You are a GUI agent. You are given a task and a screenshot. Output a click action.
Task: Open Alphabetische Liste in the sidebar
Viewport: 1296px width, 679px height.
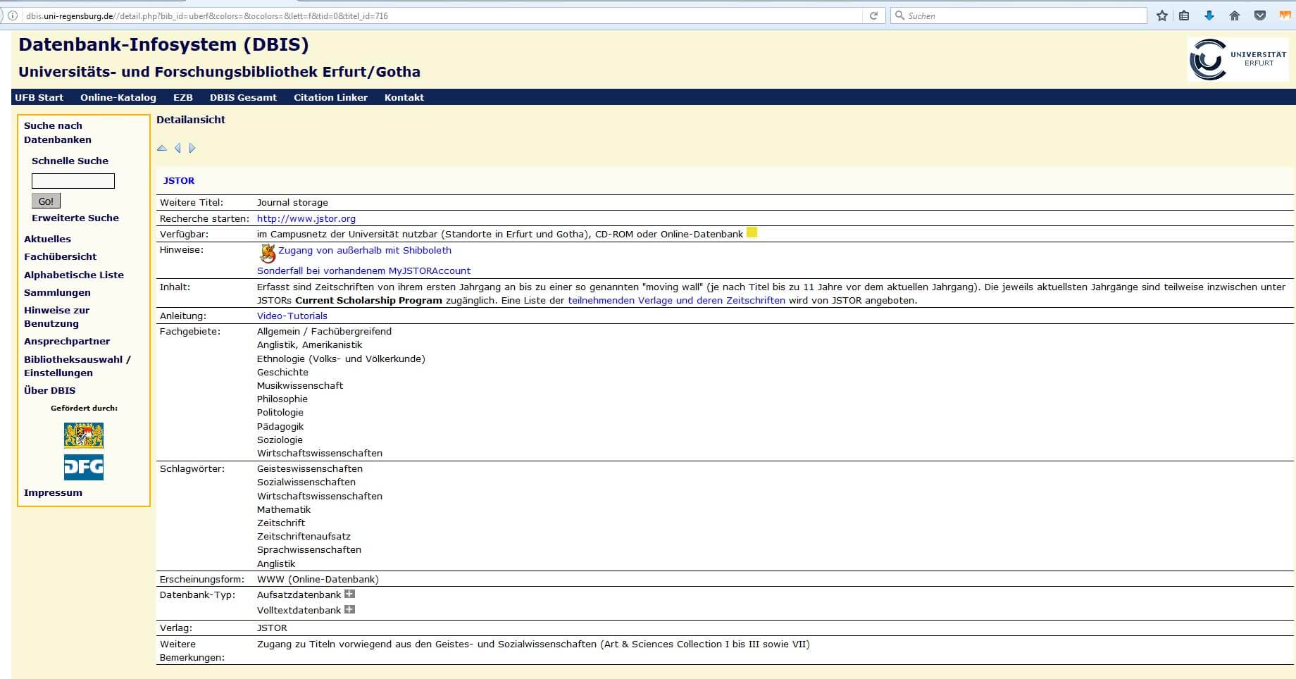(74, 275)
